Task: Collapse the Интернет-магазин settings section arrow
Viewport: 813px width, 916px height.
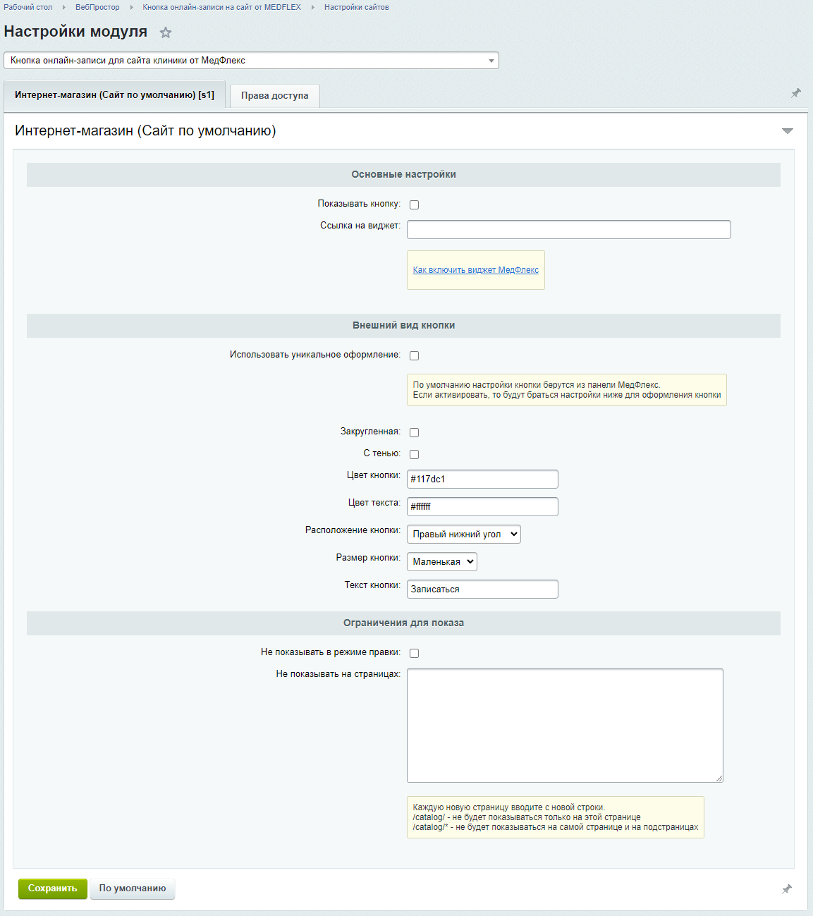Action: click(x=788, y=131)
